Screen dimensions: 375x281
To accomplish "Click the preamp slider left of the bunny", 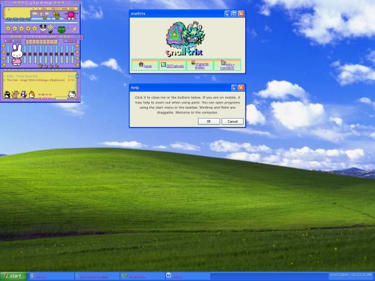I will [x=8, y=54].
